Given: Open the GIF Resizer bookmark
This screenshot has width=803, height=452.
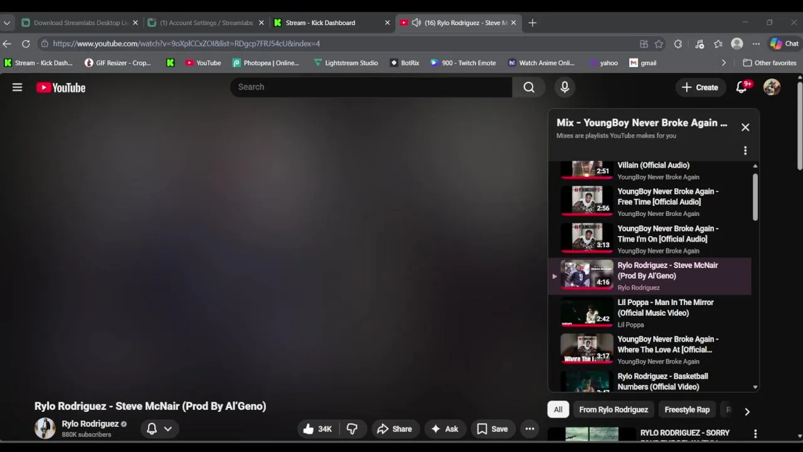Looking at the screenshot, I should pos(118,63).
